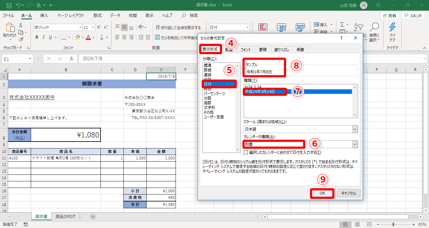This screenshot has height=228, width=429.
Task: Open the Font (フォント) tab in the dialog
Action: point(246,49)
